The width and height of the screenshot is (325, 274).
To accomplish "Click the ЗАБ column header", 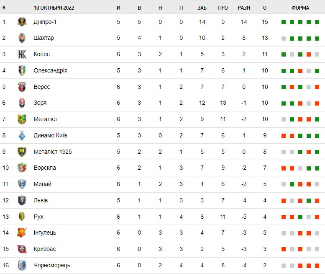I will 202,8.
